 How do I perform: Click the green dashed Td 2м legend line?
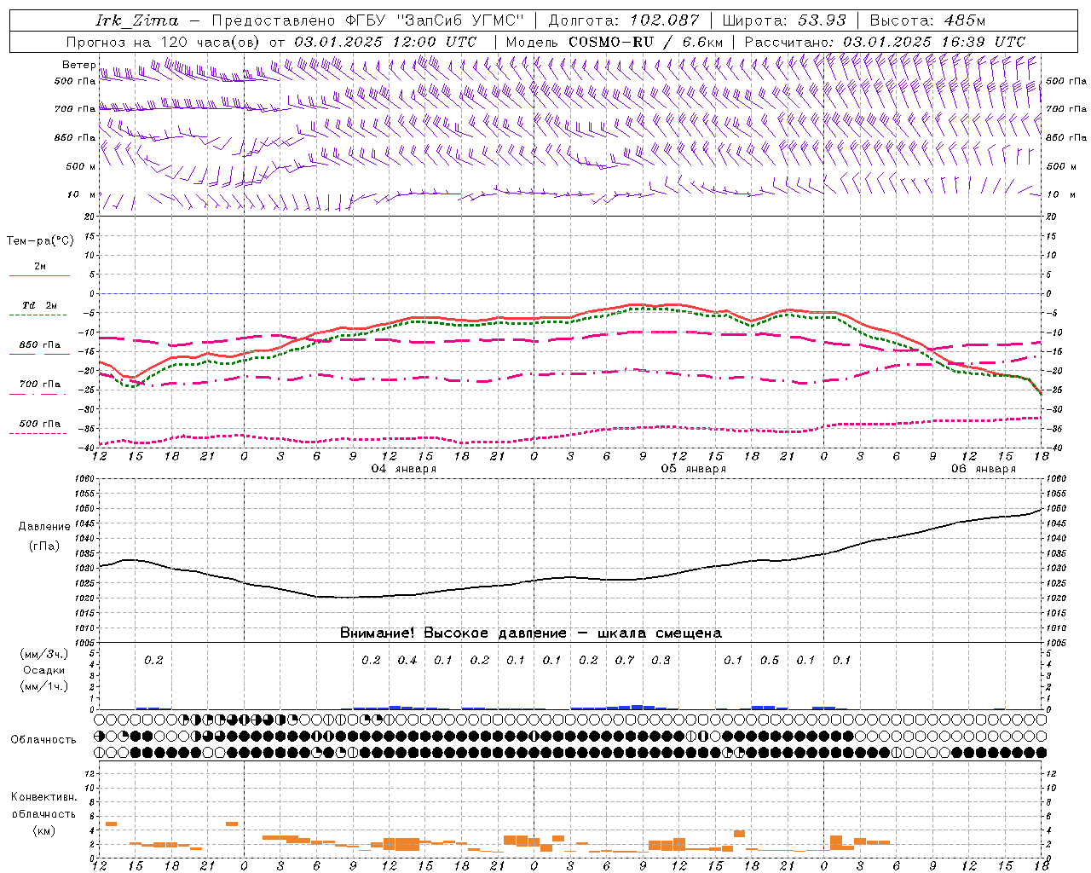38,315
